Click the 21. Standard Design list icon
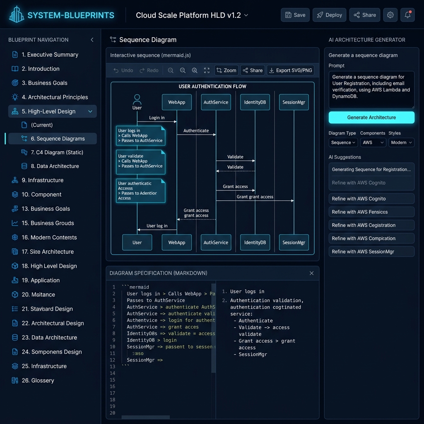 [x=15, y=309]
